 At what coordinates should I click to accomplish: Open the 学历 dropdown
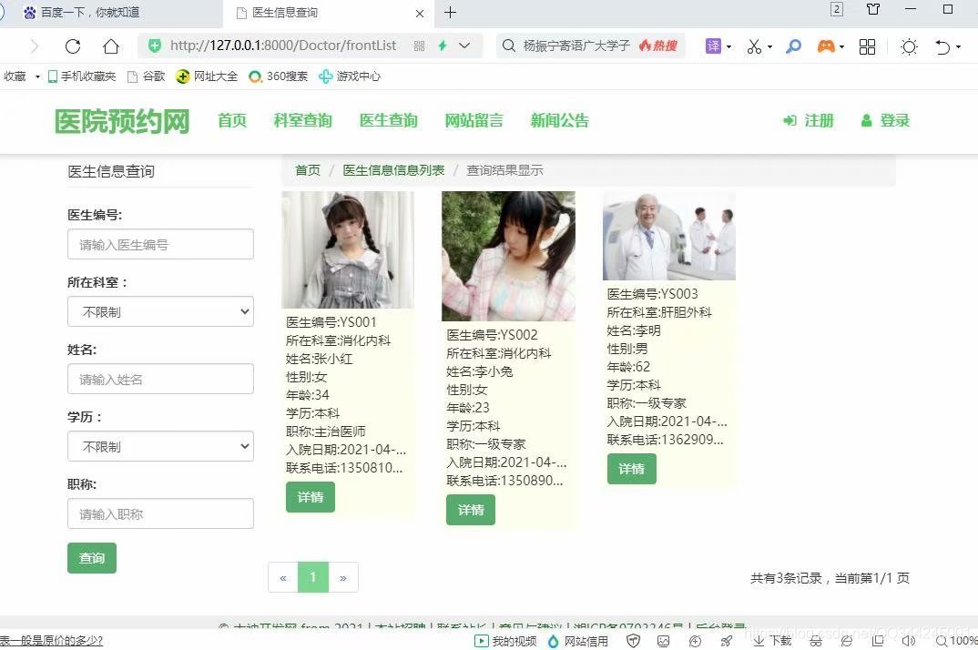160,446
